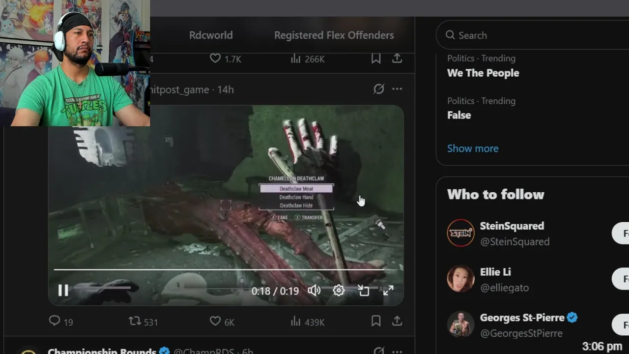Open replies on the post with 19 comments
This screenshot has width=629, height=354.
[x=61, y=322]
